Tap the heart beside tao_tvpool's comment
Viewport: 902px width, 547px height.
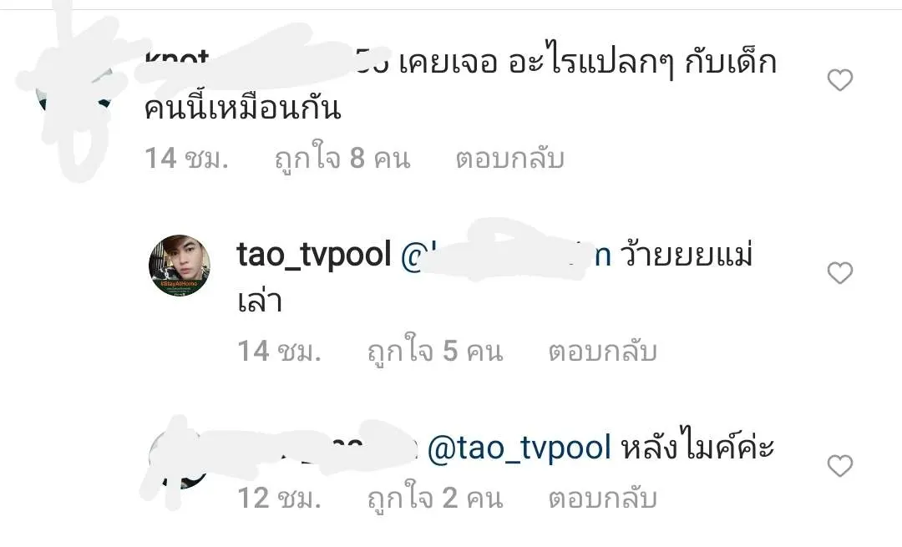point(840,272)
